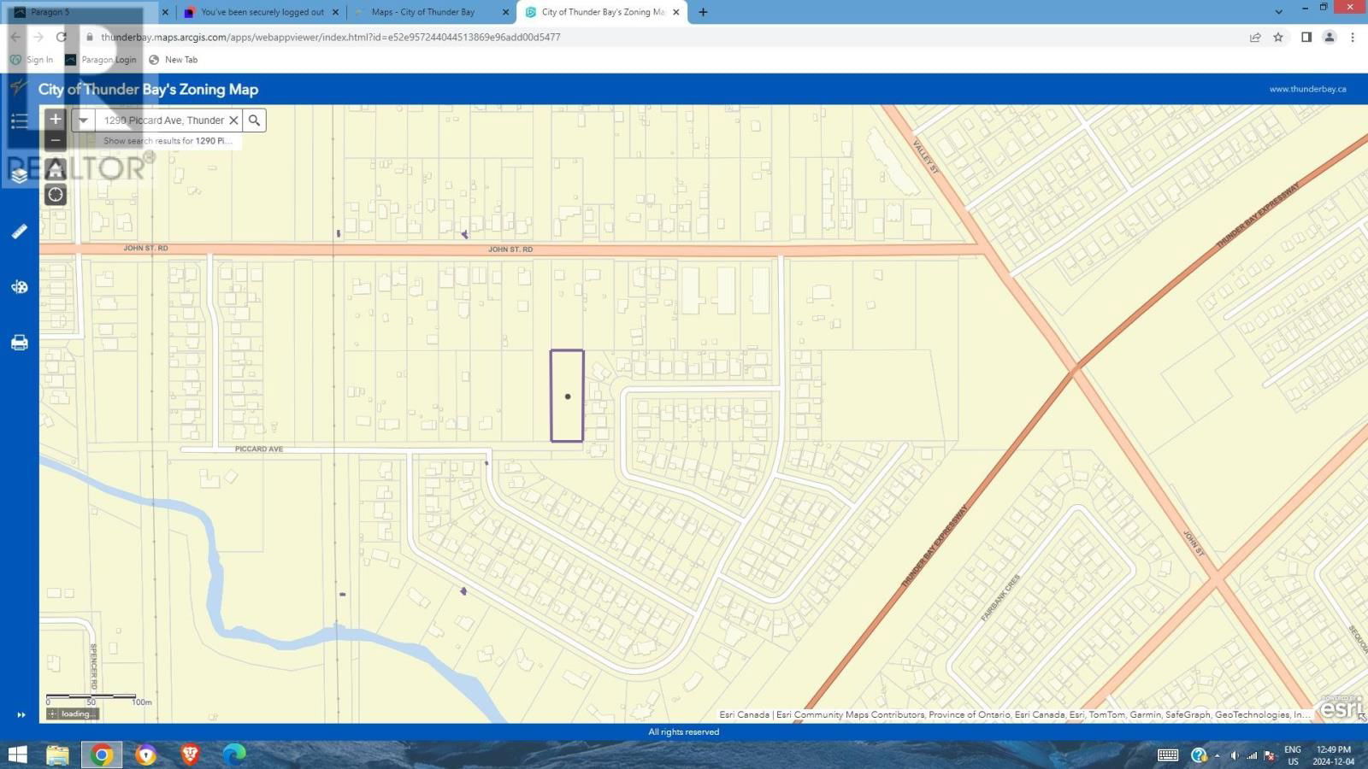
Task: Click Chrome icon in the taskbar
Action: click(102, 754)
